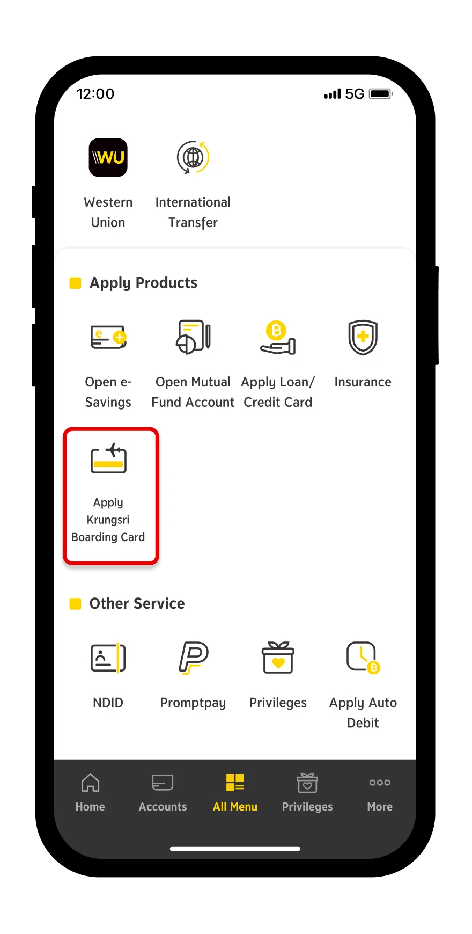472x934 pixels.
Task: Tap the Apply Krungsri Boarding Card label
Action: (108, 520)
